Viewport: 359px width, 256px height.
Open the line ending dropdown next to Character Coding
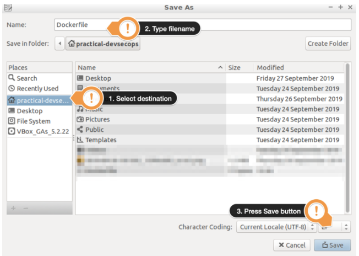click(334, 227)
